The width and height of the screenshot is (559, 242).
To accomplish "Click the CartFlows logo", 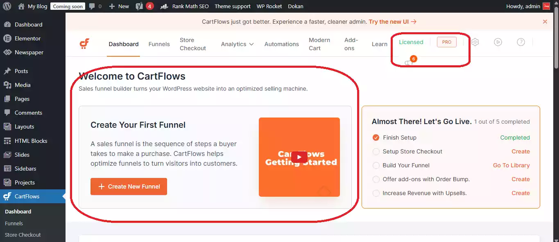I will 84,44.
